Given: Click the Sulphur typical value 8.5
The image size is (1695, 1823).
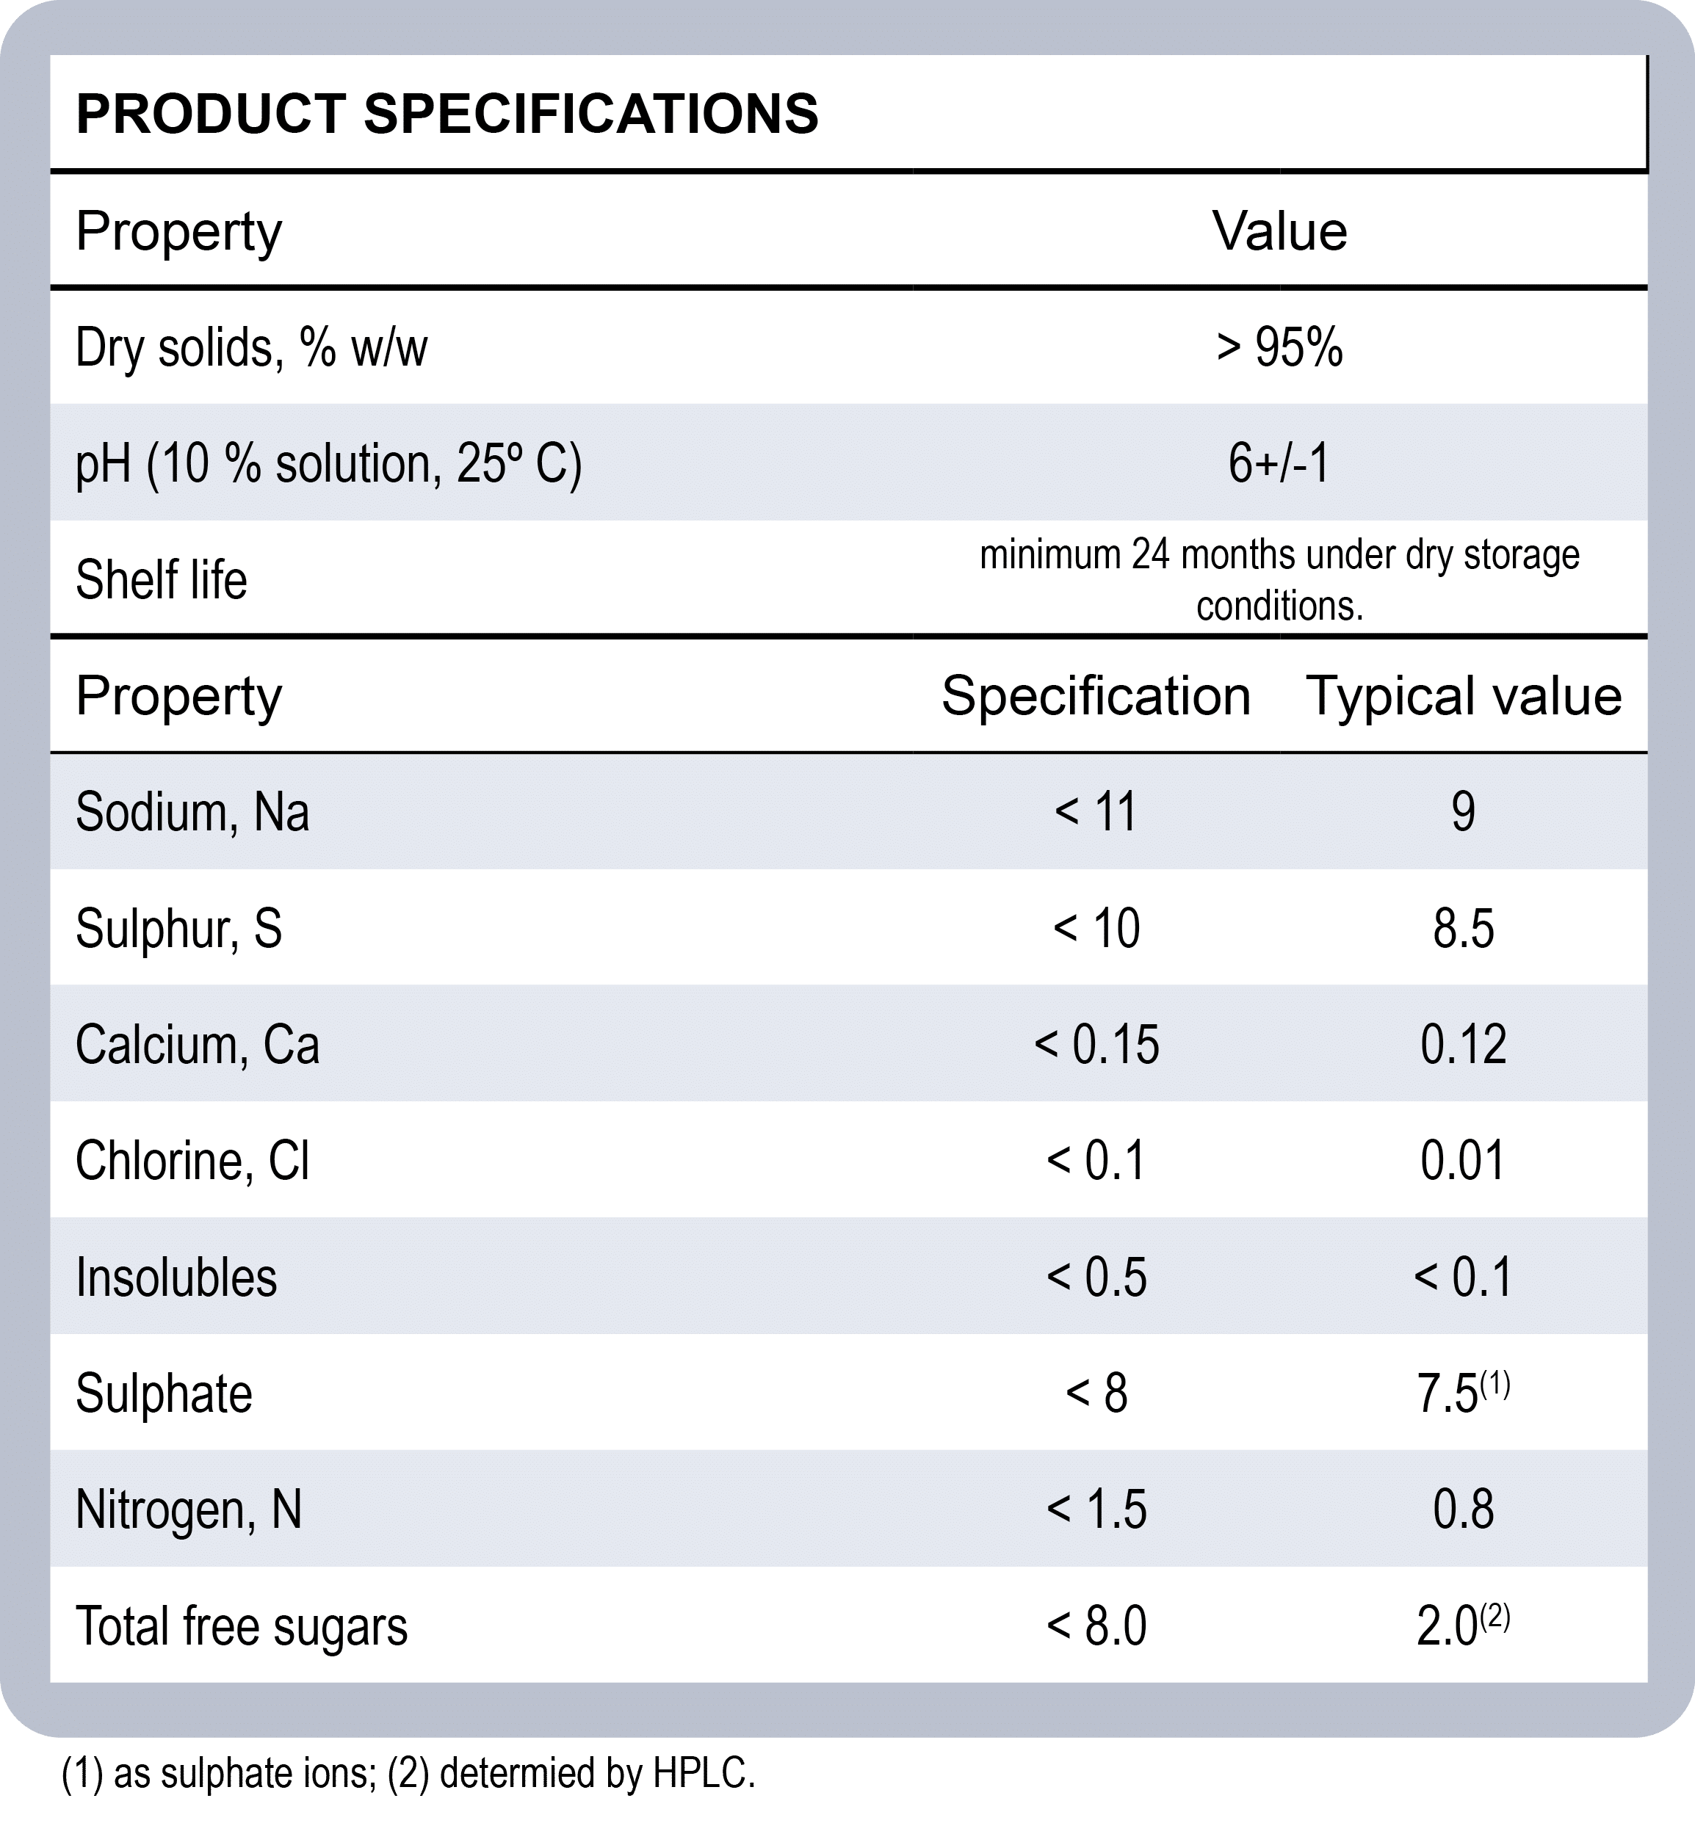Looking at the screenshot, I should coord(1464,928).
